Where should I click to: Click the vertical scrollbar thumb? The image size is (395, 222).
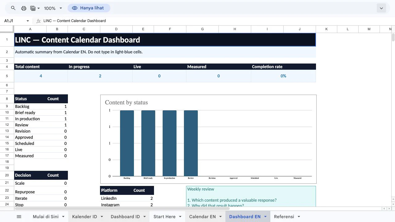[393, 37]
